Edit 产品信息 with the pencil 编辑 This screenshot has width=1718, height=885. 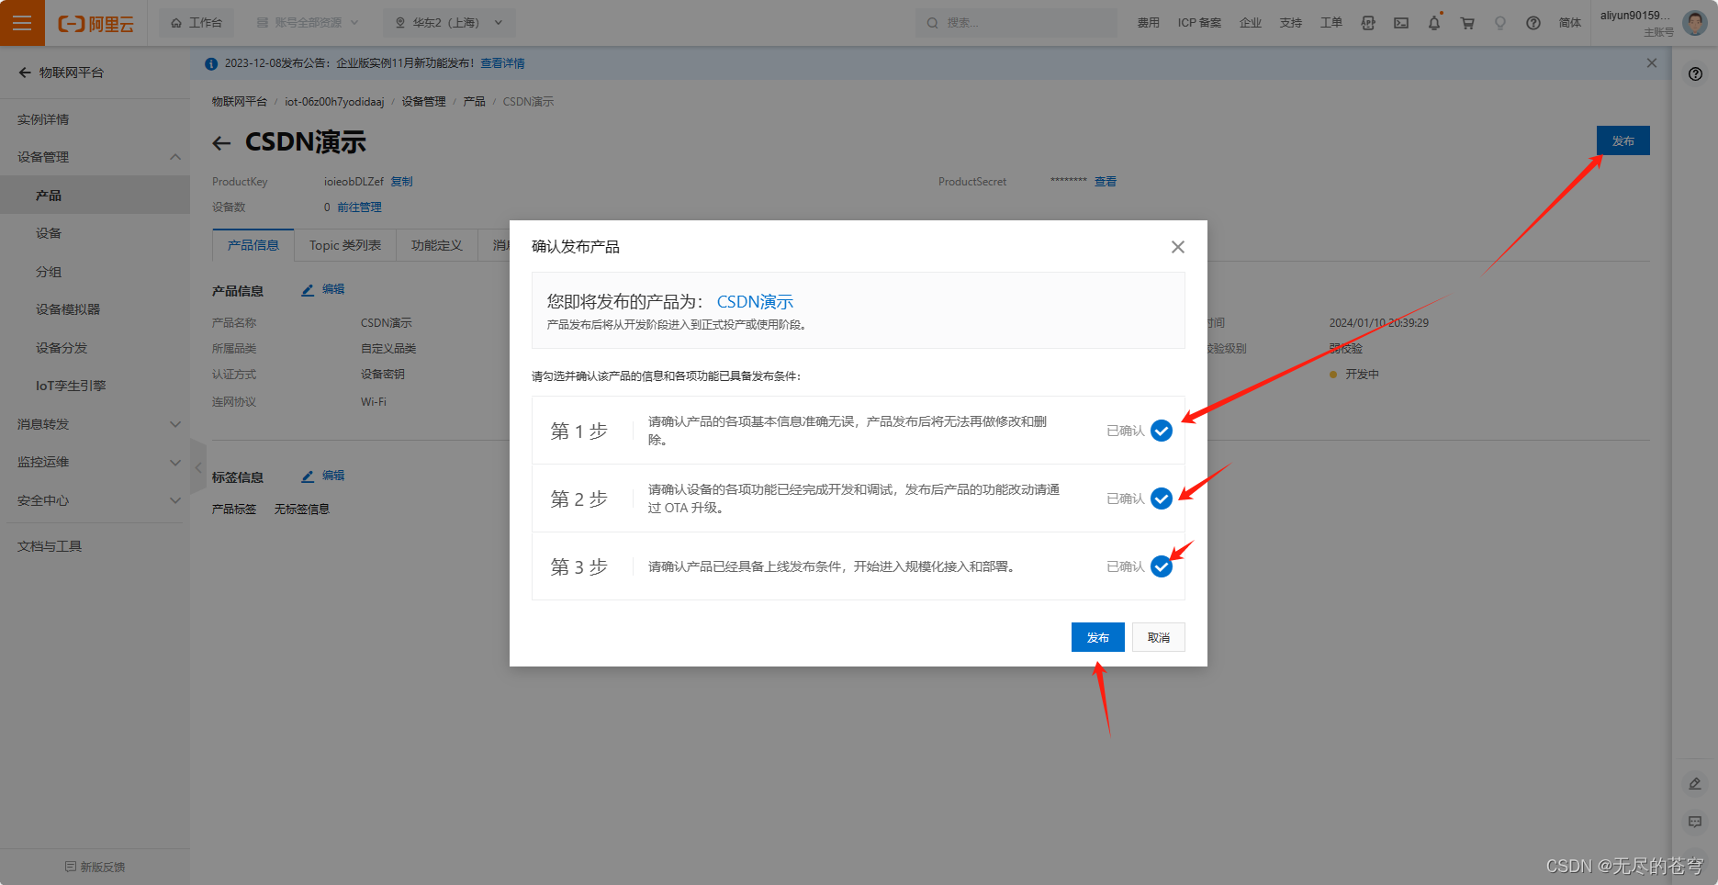[x=323, y=289]
